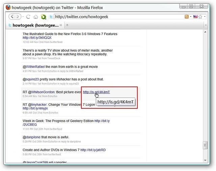Open a new tab with the plus button
The image size is (216, 171).
(x=67, y=25)
